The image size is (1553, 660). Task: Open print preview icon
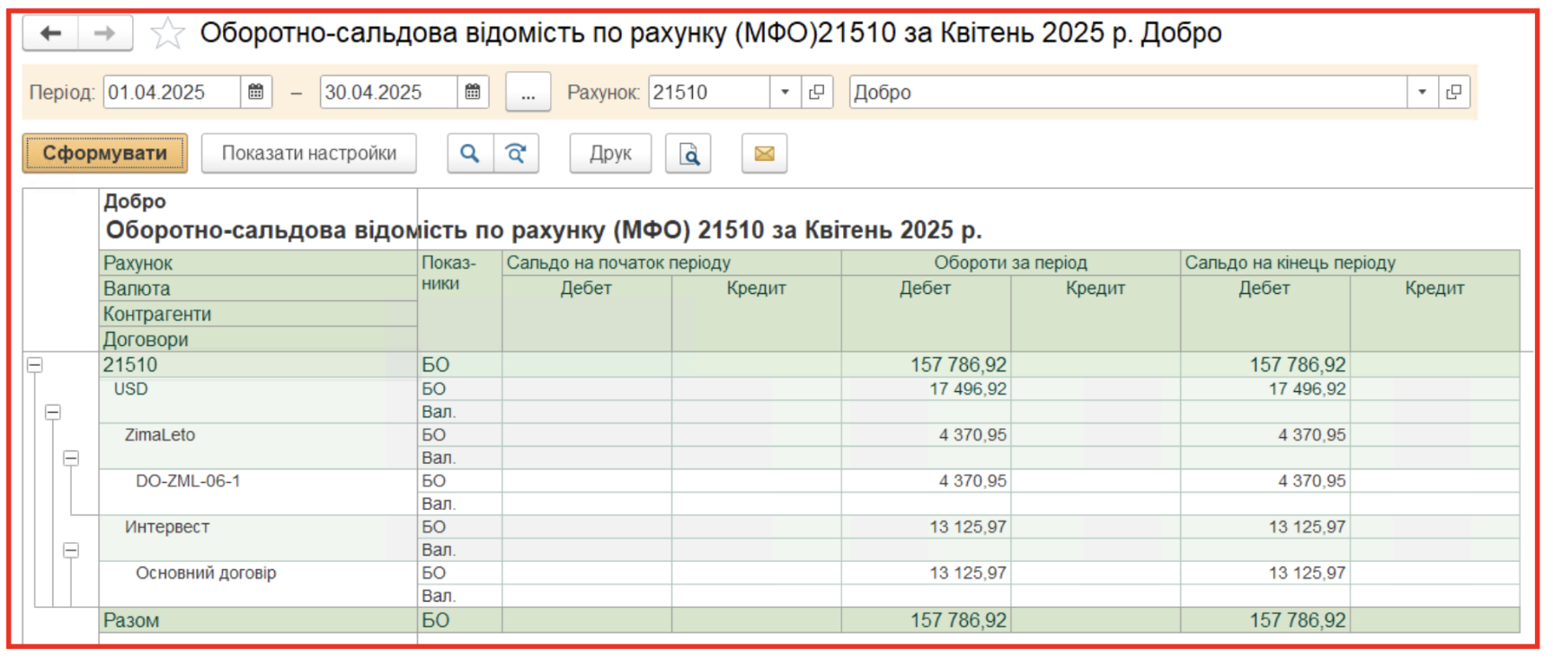coord(688,153)
